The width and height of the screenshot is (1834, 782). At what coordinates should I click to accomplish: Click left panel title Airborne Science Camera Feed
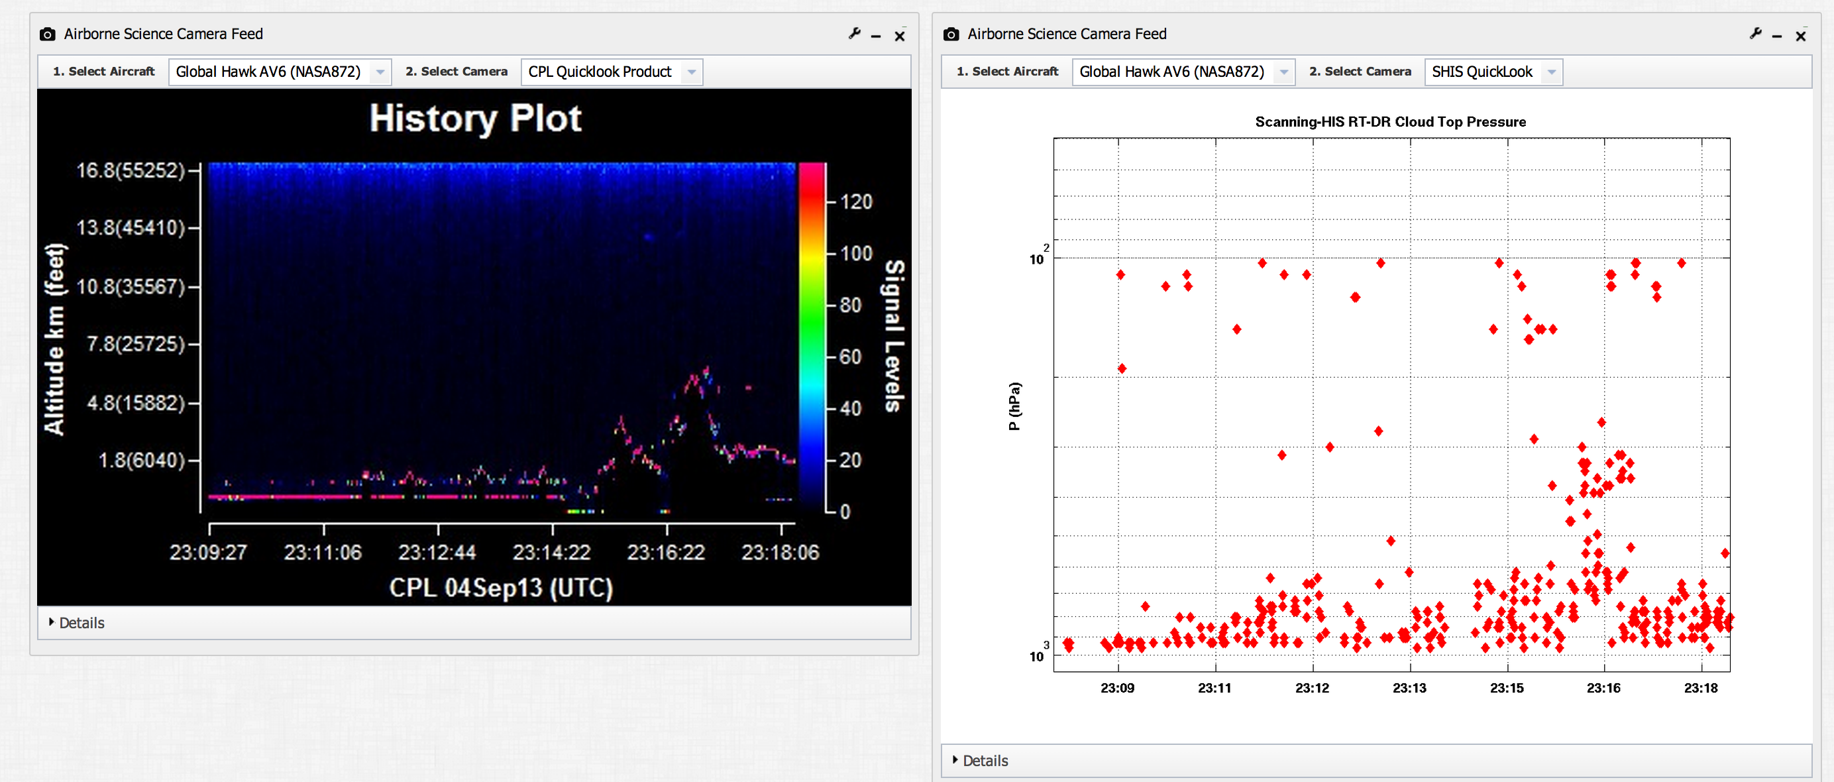click(163, 34)
